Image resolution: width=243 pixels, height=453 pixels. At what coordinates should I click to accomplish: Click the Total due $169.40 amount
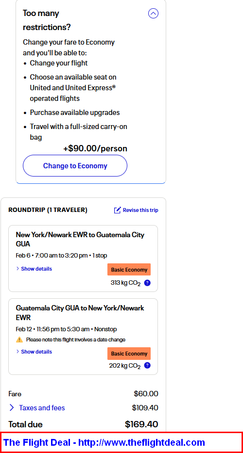(141, 424)
